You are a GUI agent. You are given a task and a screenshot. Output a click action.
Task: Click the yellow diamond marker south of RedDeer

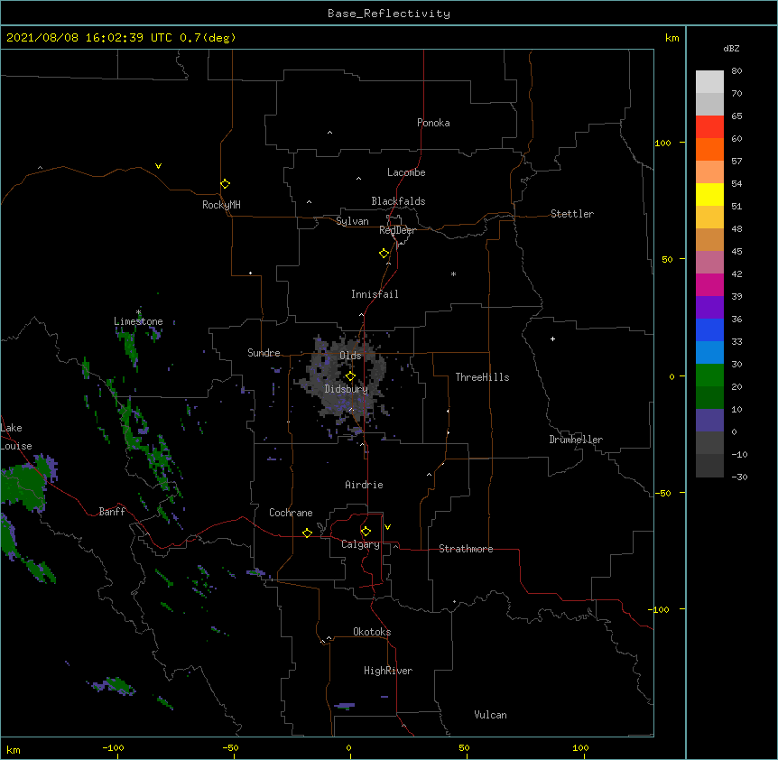(384, 254)
